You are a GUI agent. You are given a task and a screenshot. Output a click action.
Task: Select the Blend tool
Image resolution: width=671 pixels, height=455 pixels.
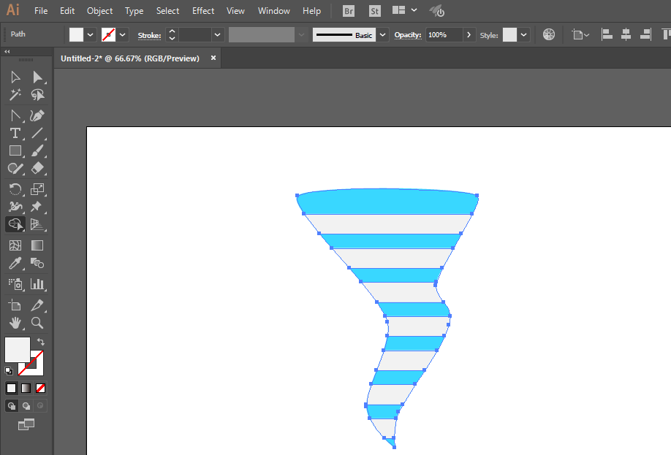click(37, 263)
